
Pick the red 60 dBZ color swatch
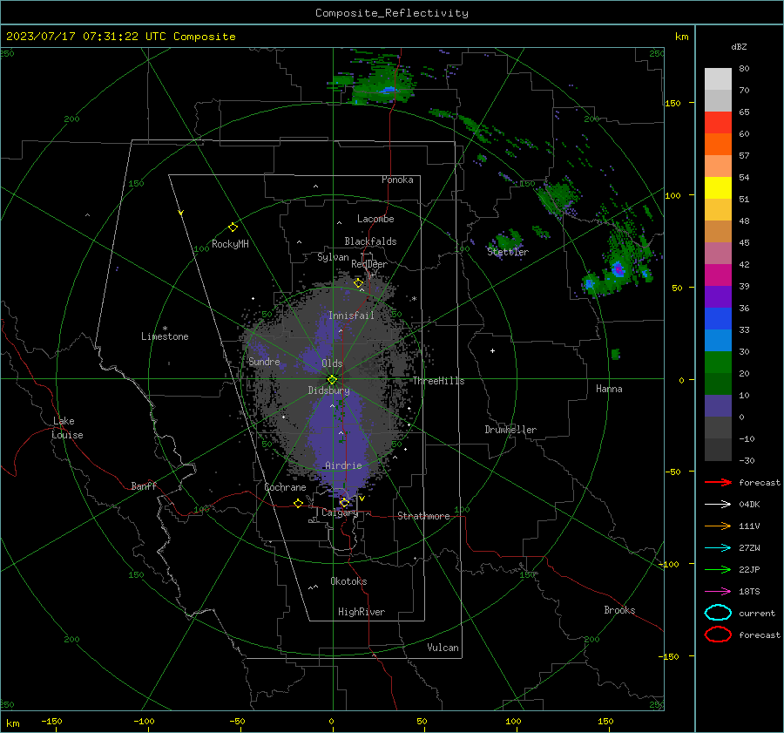click(718, 123)
